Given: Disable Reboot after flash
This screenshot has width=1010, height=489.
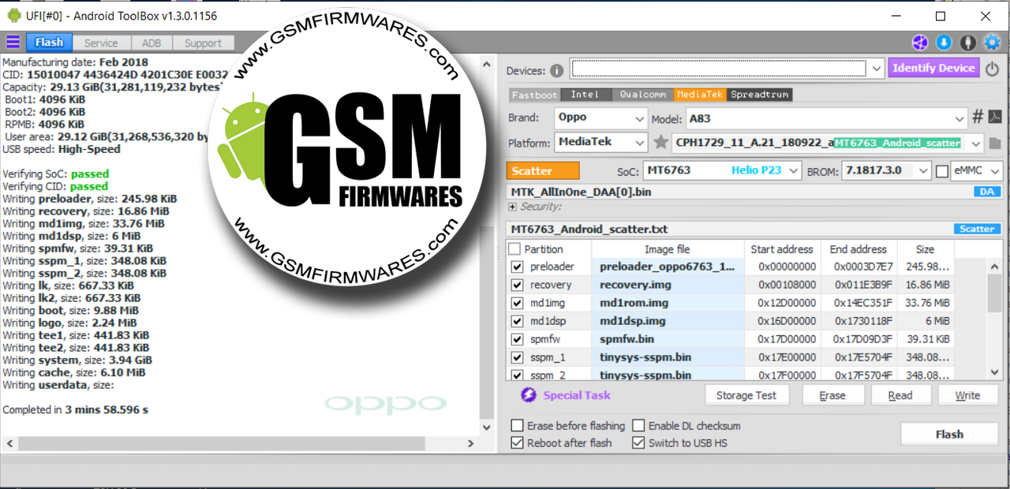Looking at the screenshot, I should pos(517,443).
